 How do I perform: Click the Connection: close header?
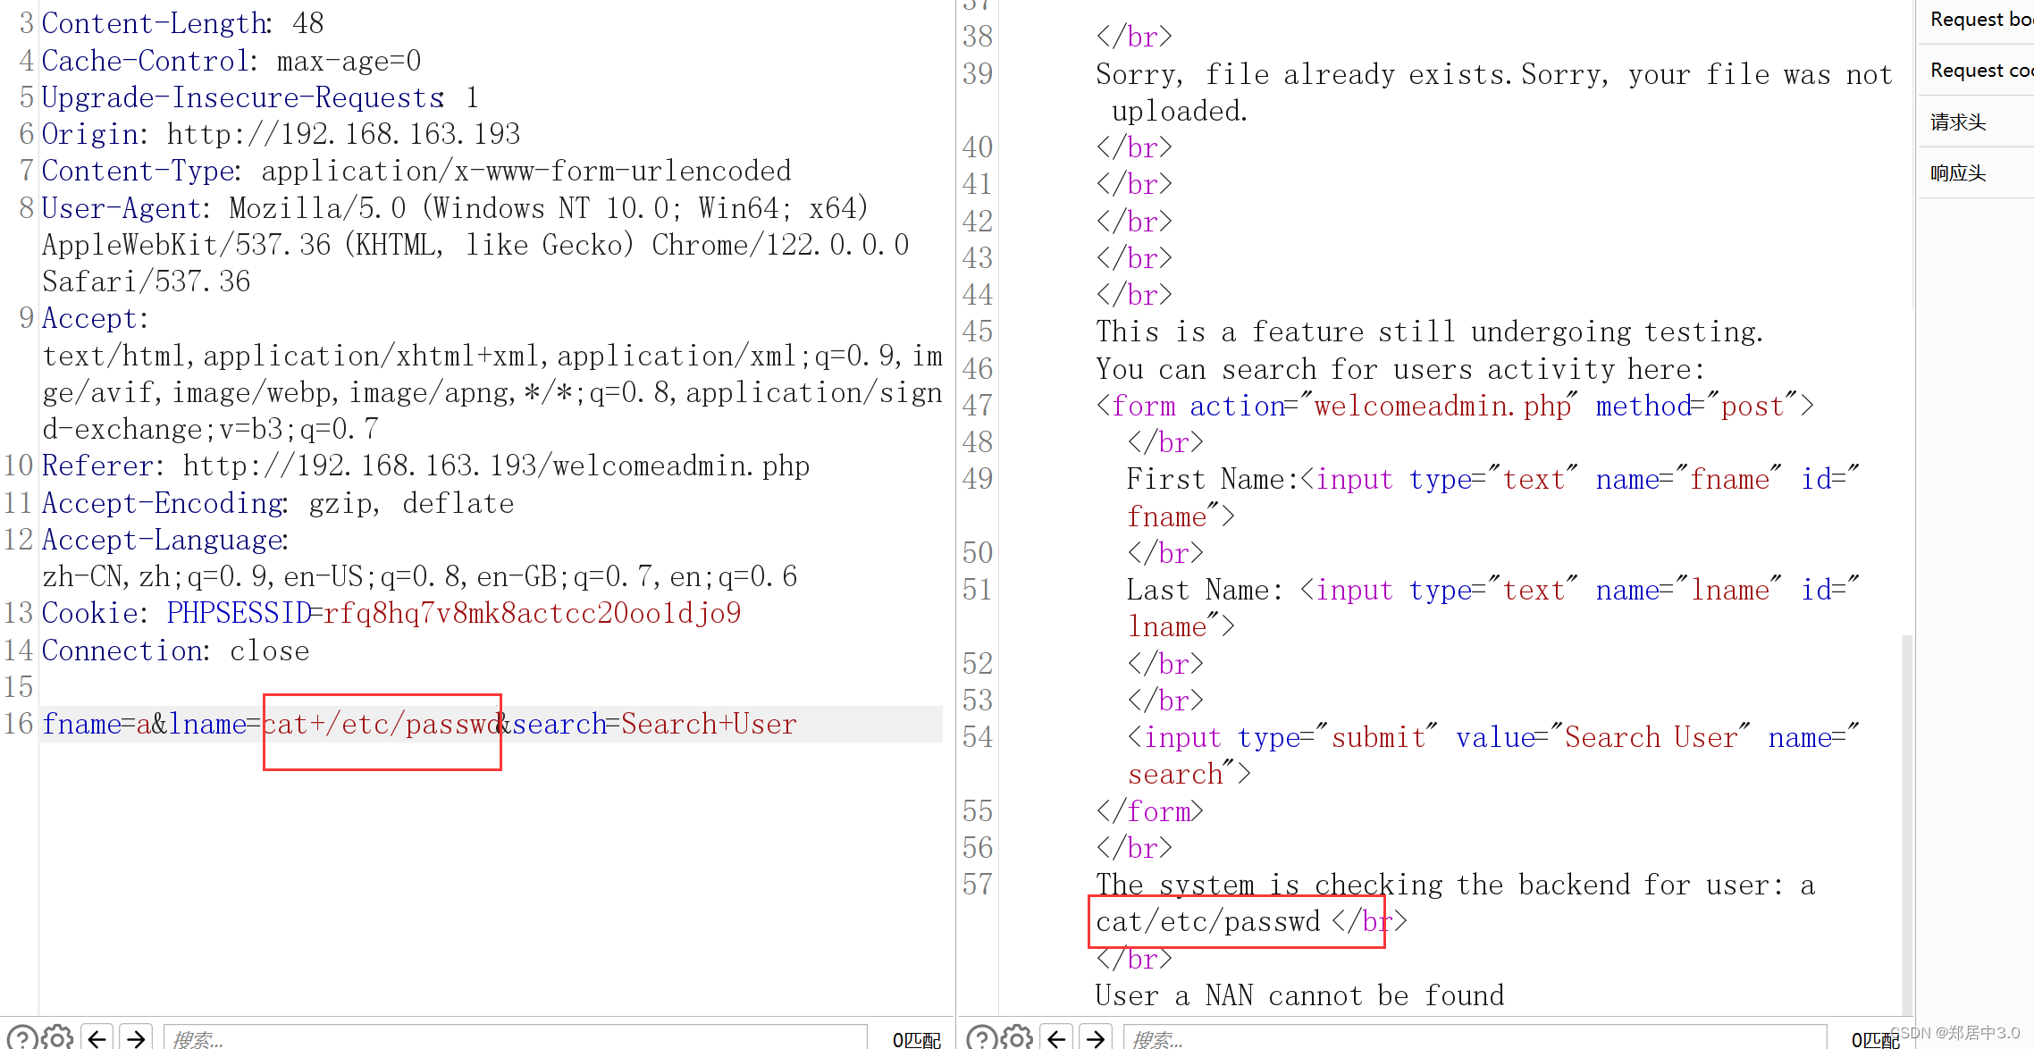click(x=175, y=650)
